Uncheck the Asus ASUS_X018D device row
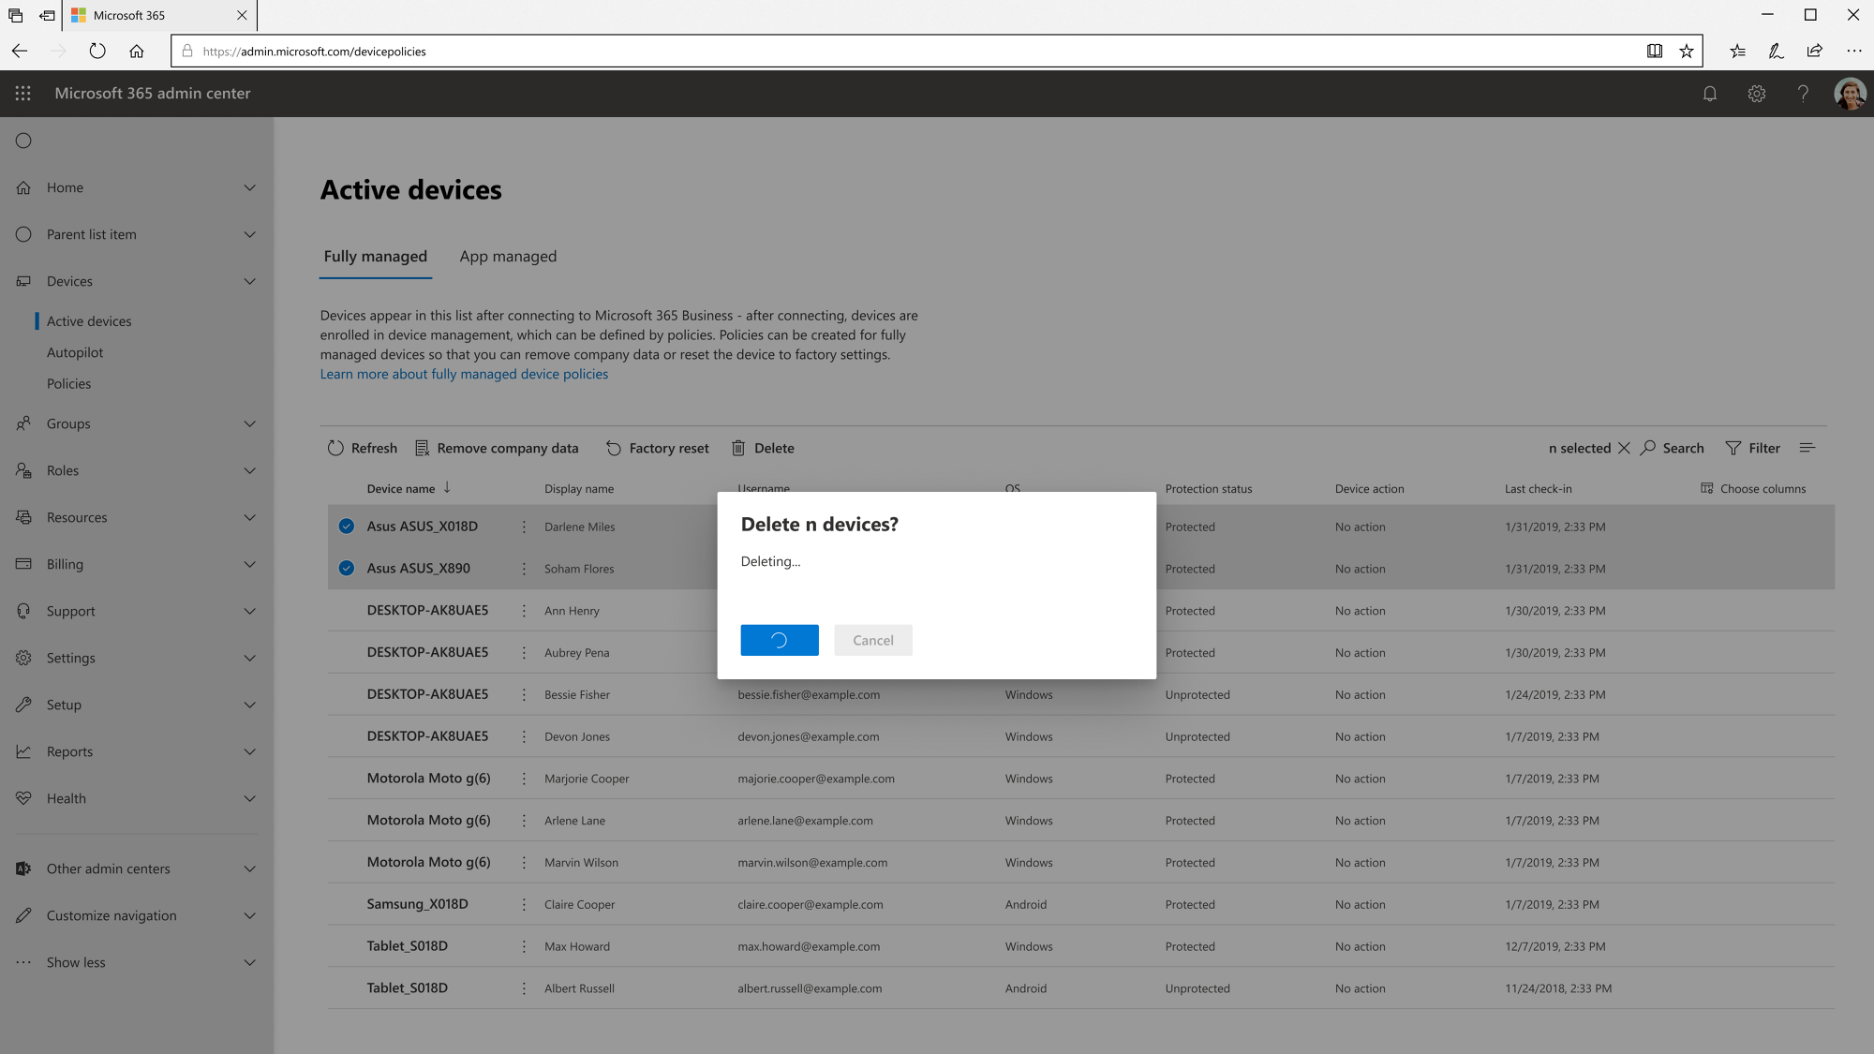Screen dimensions: 1874x1054 coord(345,526)
